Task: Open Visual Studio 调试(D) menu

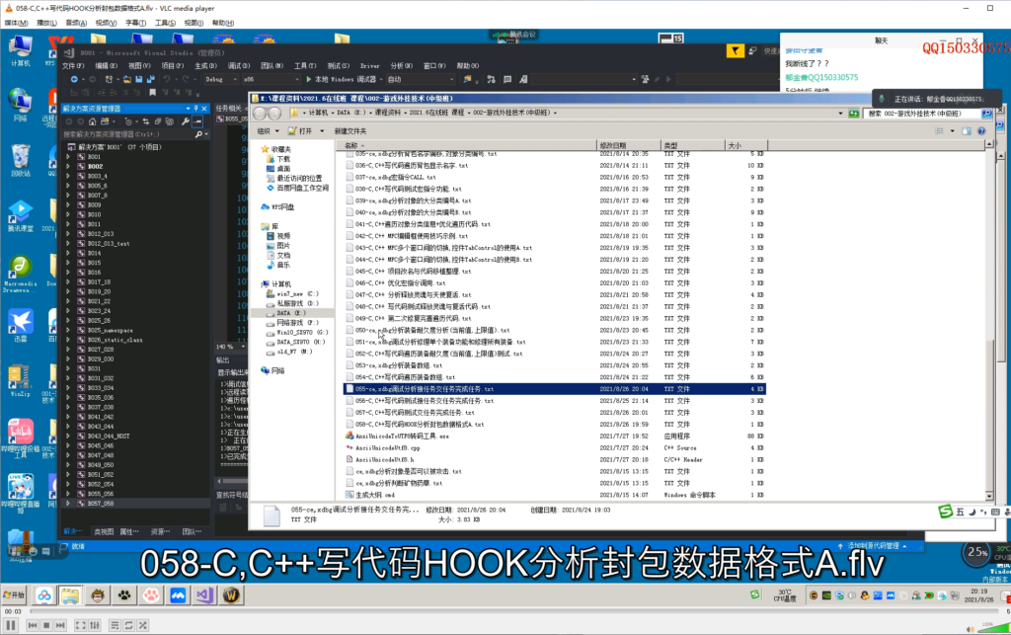Action: 239,66
